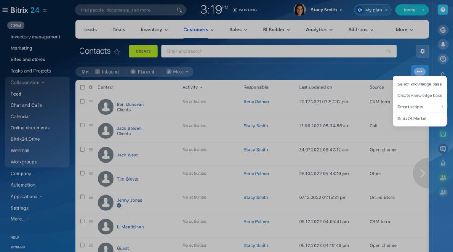Expand the BI Builder dropdown
This screenshot has height=252, width=453.
coord(276,29)
